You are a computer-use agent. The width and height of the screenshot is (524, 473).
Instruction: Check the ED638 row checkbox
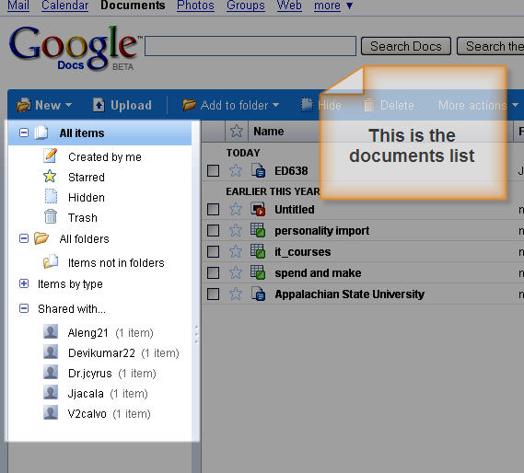pos(214,170)
